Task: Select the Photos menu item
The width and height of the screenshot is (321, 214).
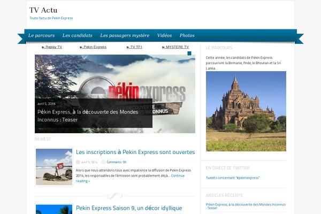Action: pos(187,35)
